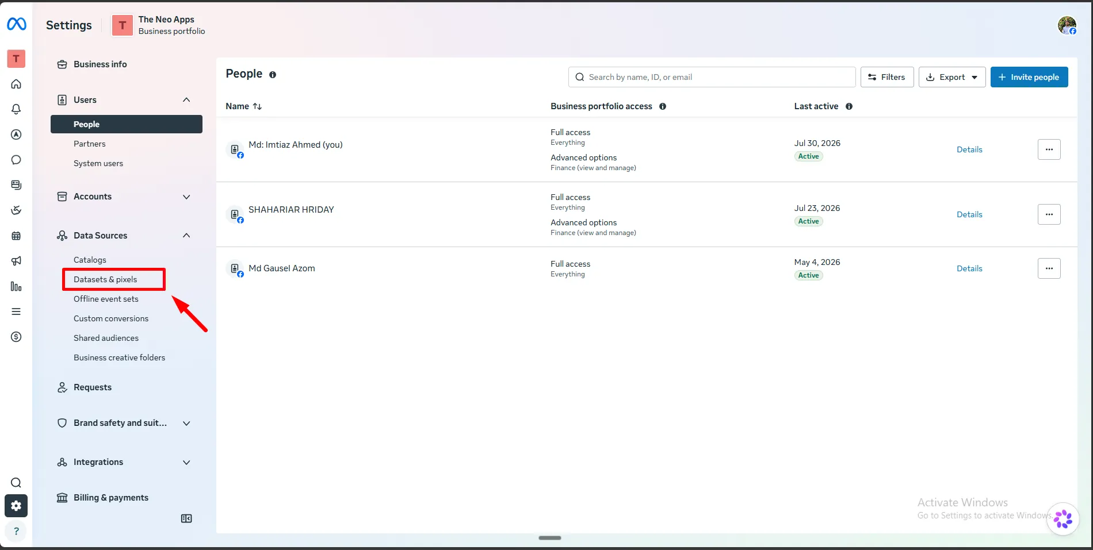Click the red T portfolio icon in rail

[x=16, y=59]
